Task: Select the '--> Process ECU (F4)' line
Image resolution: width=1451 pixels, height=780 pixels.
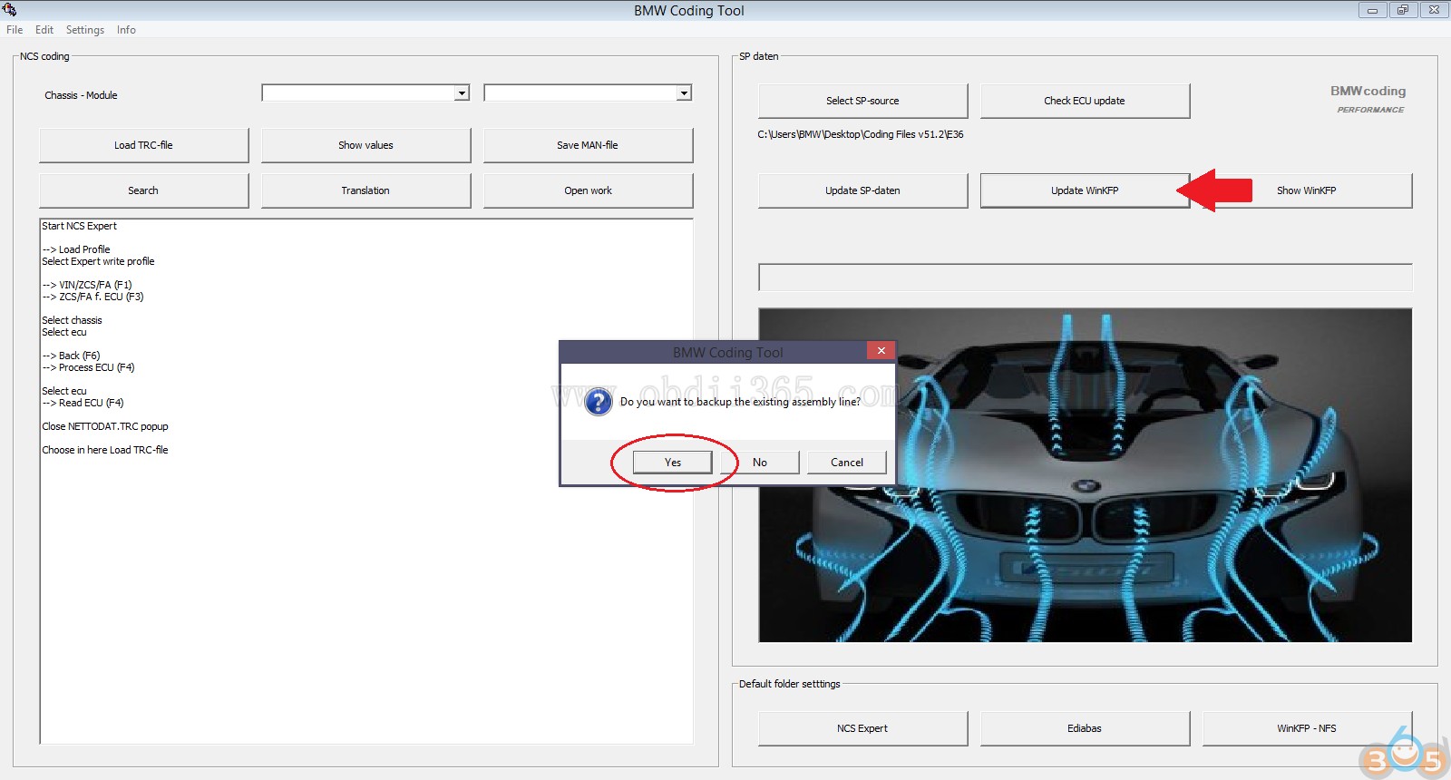Action: [88, 367]
